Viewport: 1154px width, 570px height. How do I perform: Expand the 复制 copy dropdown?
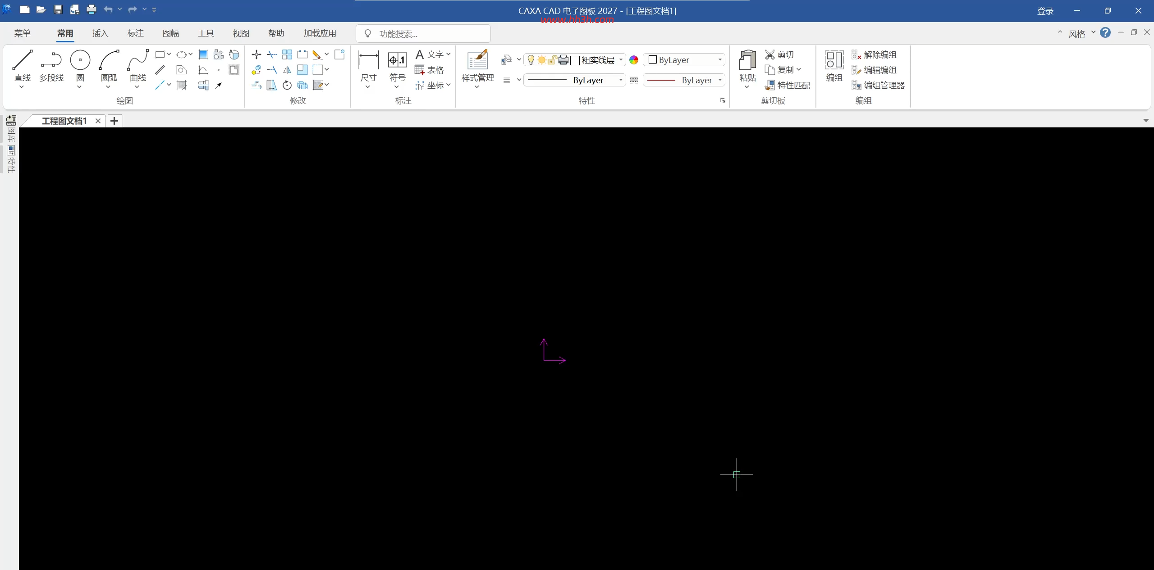[x=799, y=69]
